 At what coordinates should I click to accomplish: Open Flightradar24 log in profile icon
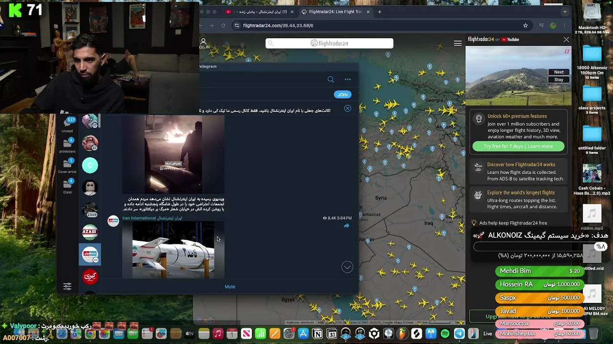coord(204,43)
